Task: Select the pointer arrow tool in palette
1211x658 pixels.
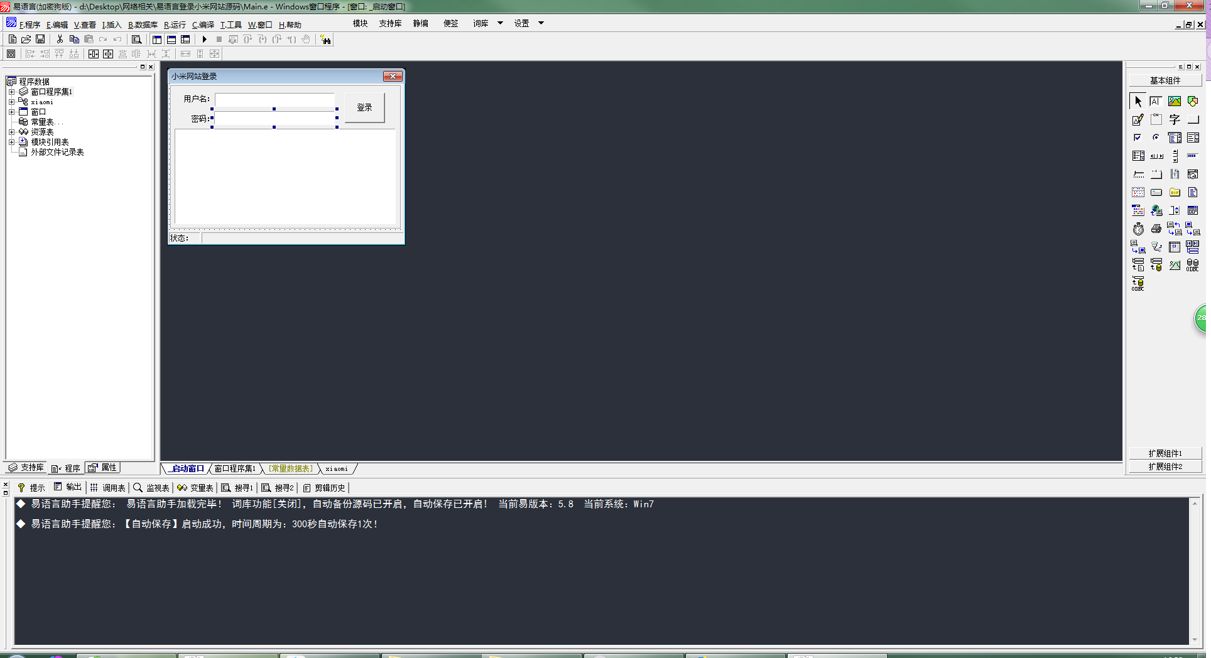Action: point(1138,101)
